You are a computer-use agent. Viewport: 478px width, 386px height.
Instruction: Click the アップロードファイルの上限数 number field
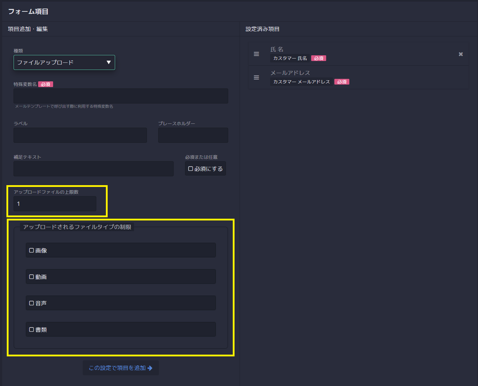(55, 204)
